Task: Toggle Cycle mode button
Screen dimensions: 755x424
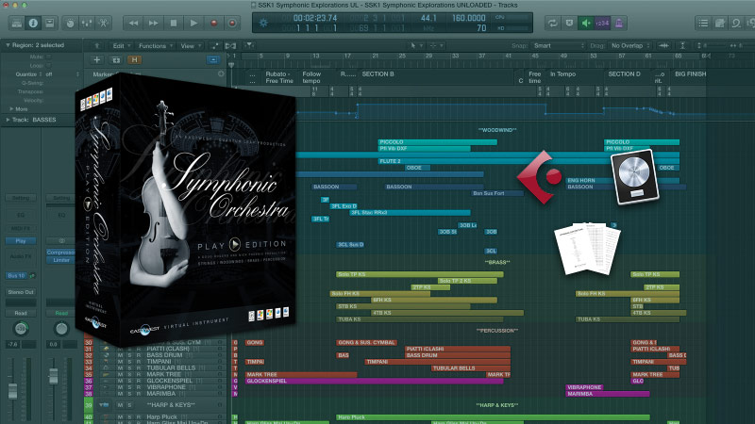Action: point(553,23)
